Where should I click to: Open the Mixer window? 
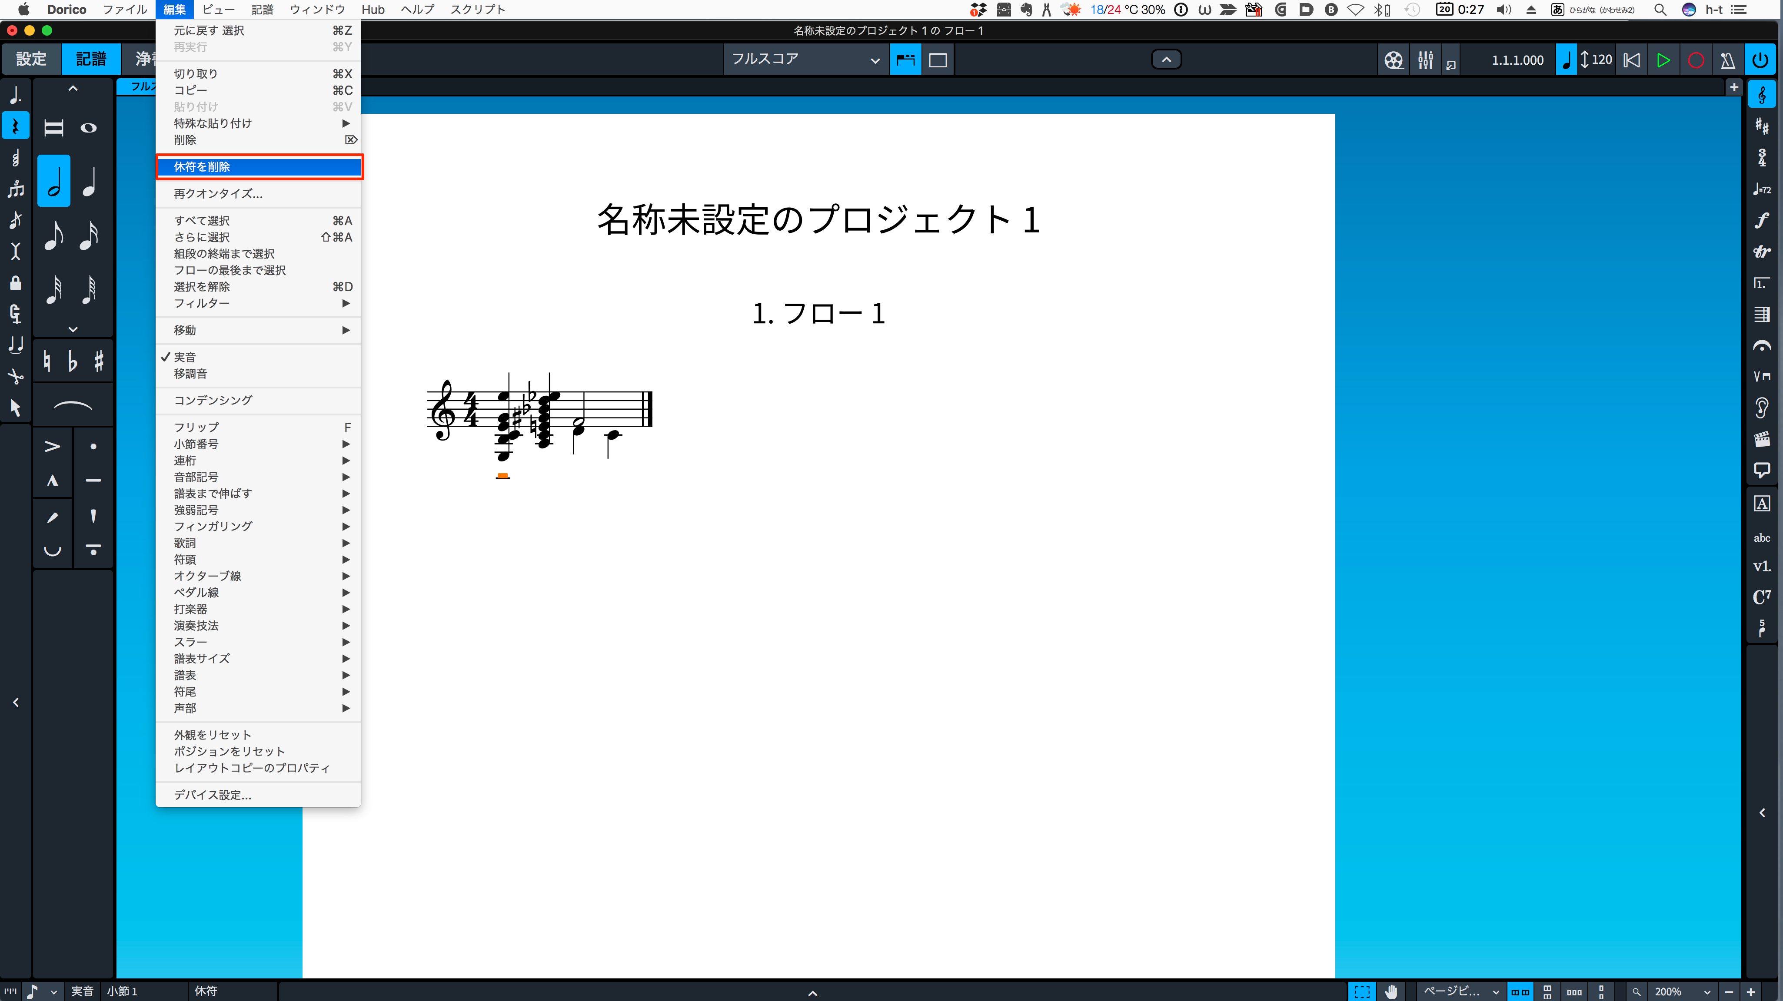(x=1425, y=60)
